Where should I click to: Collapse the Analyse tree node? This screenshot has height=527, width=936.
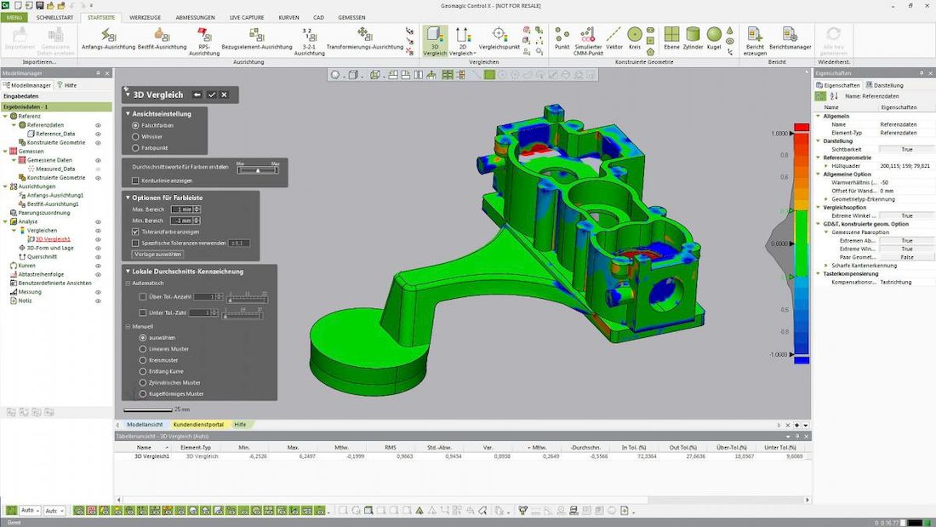coord(5,221)
